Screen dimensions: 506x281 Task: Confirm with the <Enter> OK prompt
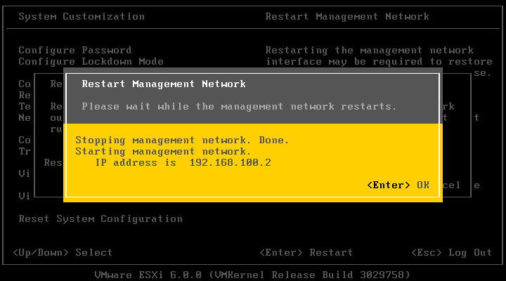(x=398, y=185)
